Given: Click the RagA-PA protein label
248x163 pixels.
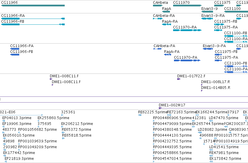Looking at the screenshot, I should (172, 52).
